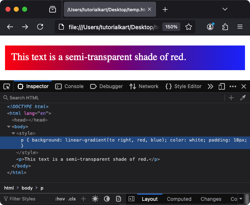Toggle the three-pane inspector split icon
The width and height of the screenshot is (250, 205).
(x=131, y=199)
